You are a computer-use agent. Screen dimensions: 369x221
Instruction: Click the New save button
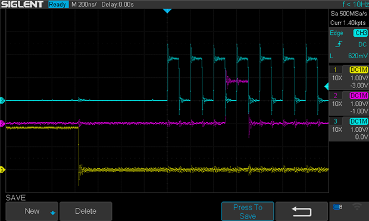tap(32, 211)
